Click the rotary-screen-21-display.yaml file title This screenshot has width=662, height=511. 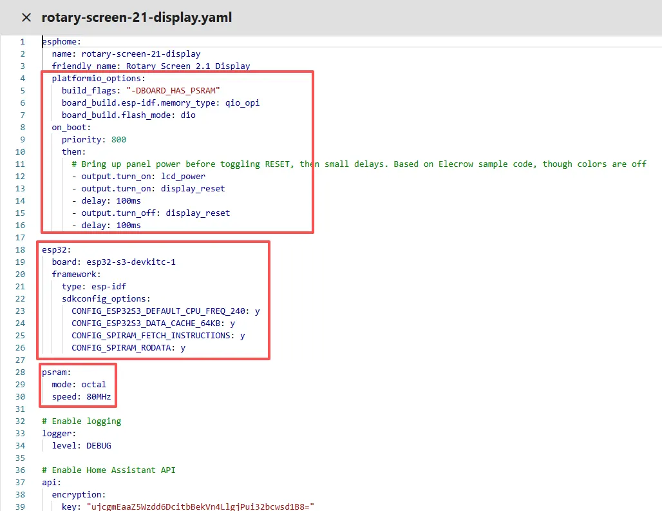coord(137,17)
